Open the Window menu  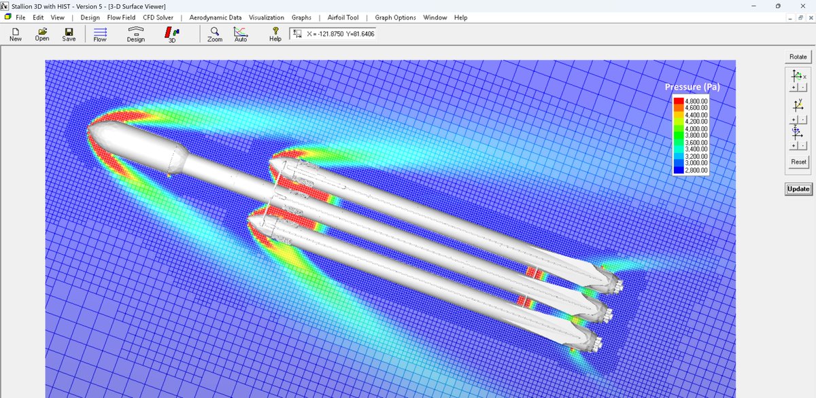coord(435,17)
